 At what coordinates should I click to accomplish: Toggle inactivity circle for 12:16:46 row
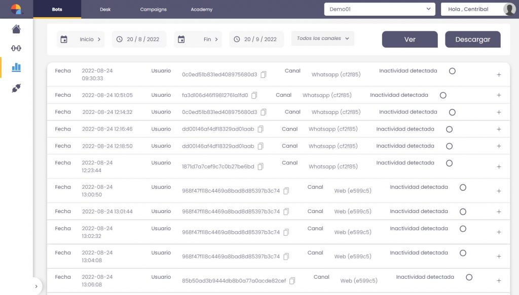(x=449, y=129)
